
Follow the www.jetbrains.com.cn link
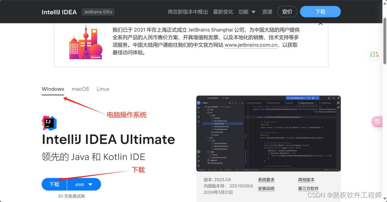click(x=251, y=45)
